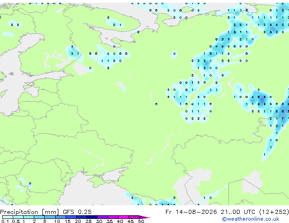Select the legend swatch between 20 and 25
This screenshot has width=289, height=223.
(x=81, y=217)
